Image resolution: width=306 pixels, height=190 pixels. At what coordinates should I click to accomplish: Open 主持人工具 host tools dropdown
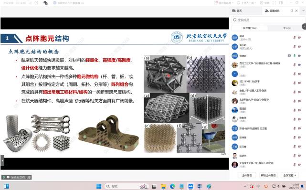point(246,3)
